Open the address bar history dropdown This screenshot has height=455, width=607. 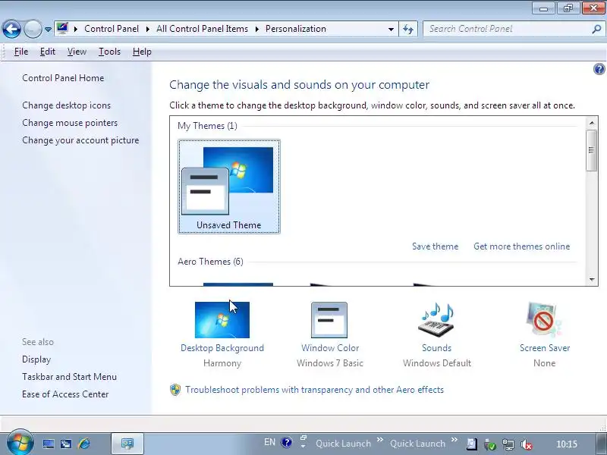pos(391,29)
